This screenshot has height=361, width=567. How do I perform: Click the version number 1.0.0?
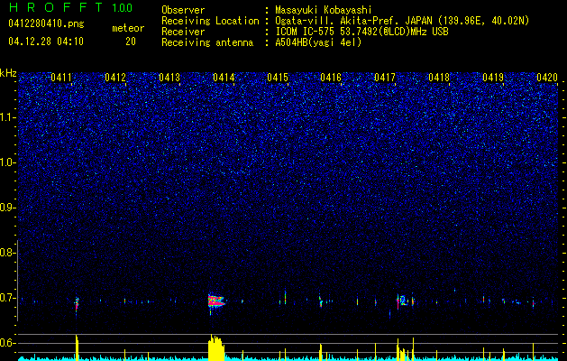click(122, 7)
